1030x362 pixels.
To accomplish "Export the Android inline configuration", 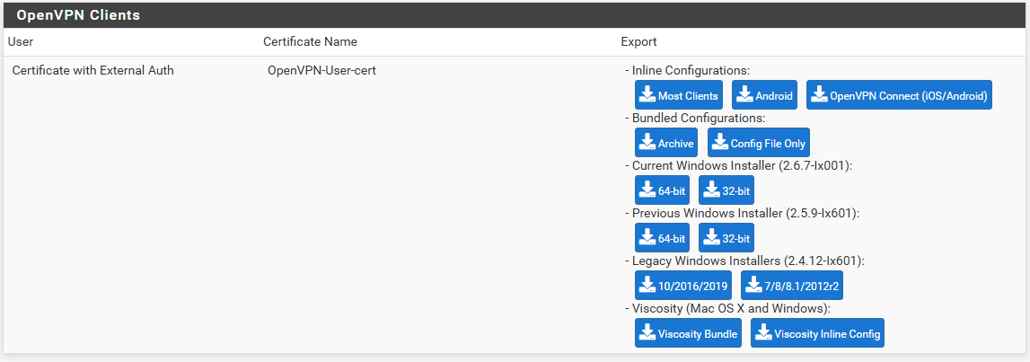I will tap(764, 95).
